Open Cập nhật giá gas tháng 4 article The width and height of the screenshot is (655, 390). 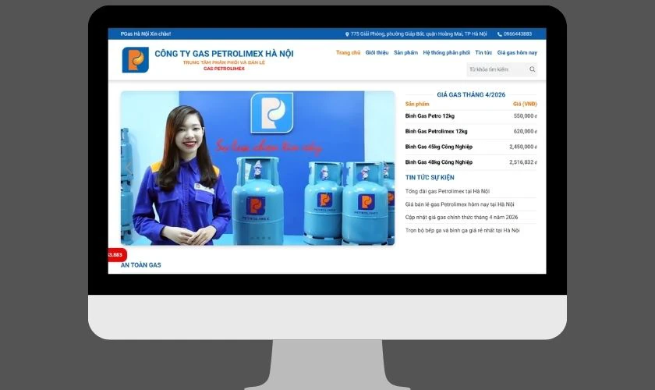pyautogui.click(x=461, y=218)
